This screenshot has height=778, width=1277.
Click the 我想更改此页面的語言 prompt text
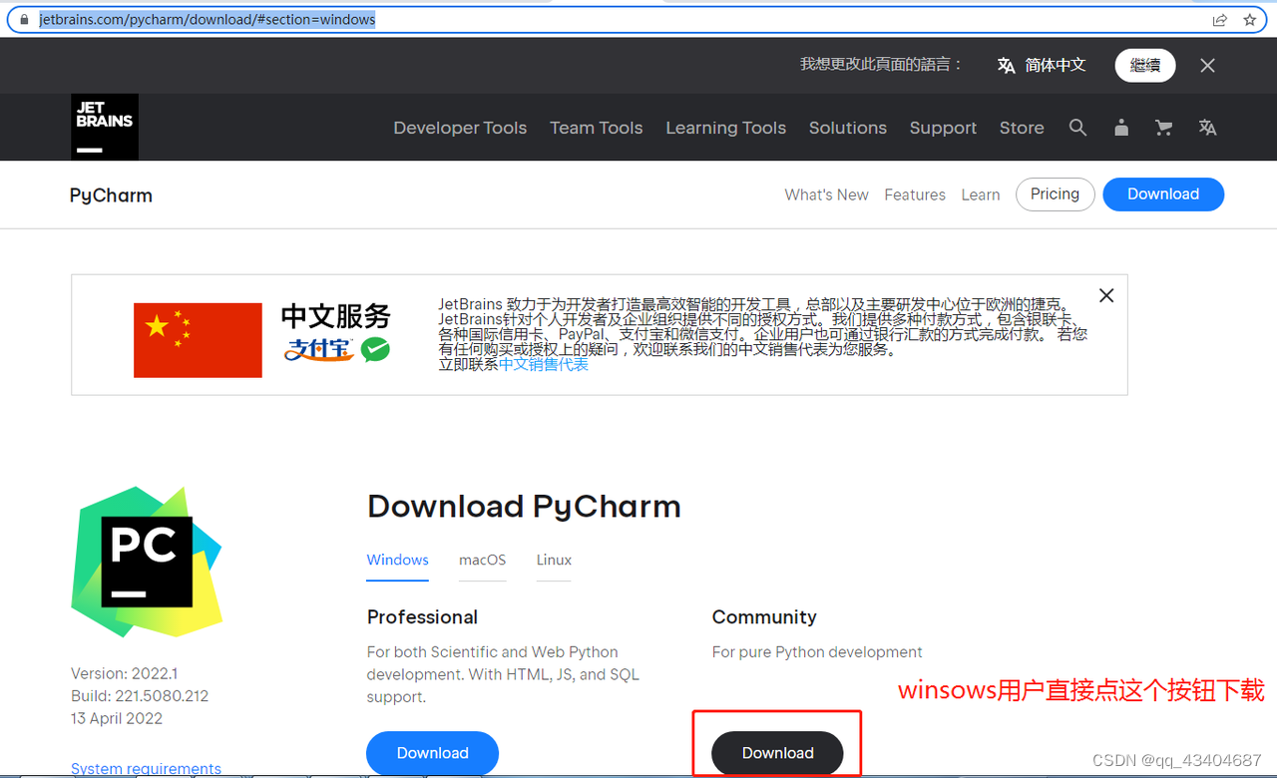881,64
